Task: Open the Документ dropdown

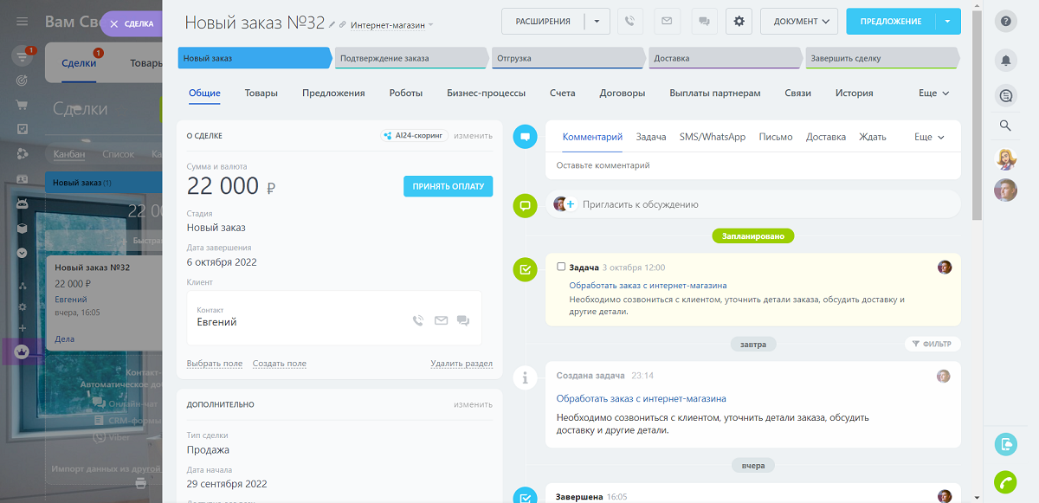Action: click(x=798, y=22)
